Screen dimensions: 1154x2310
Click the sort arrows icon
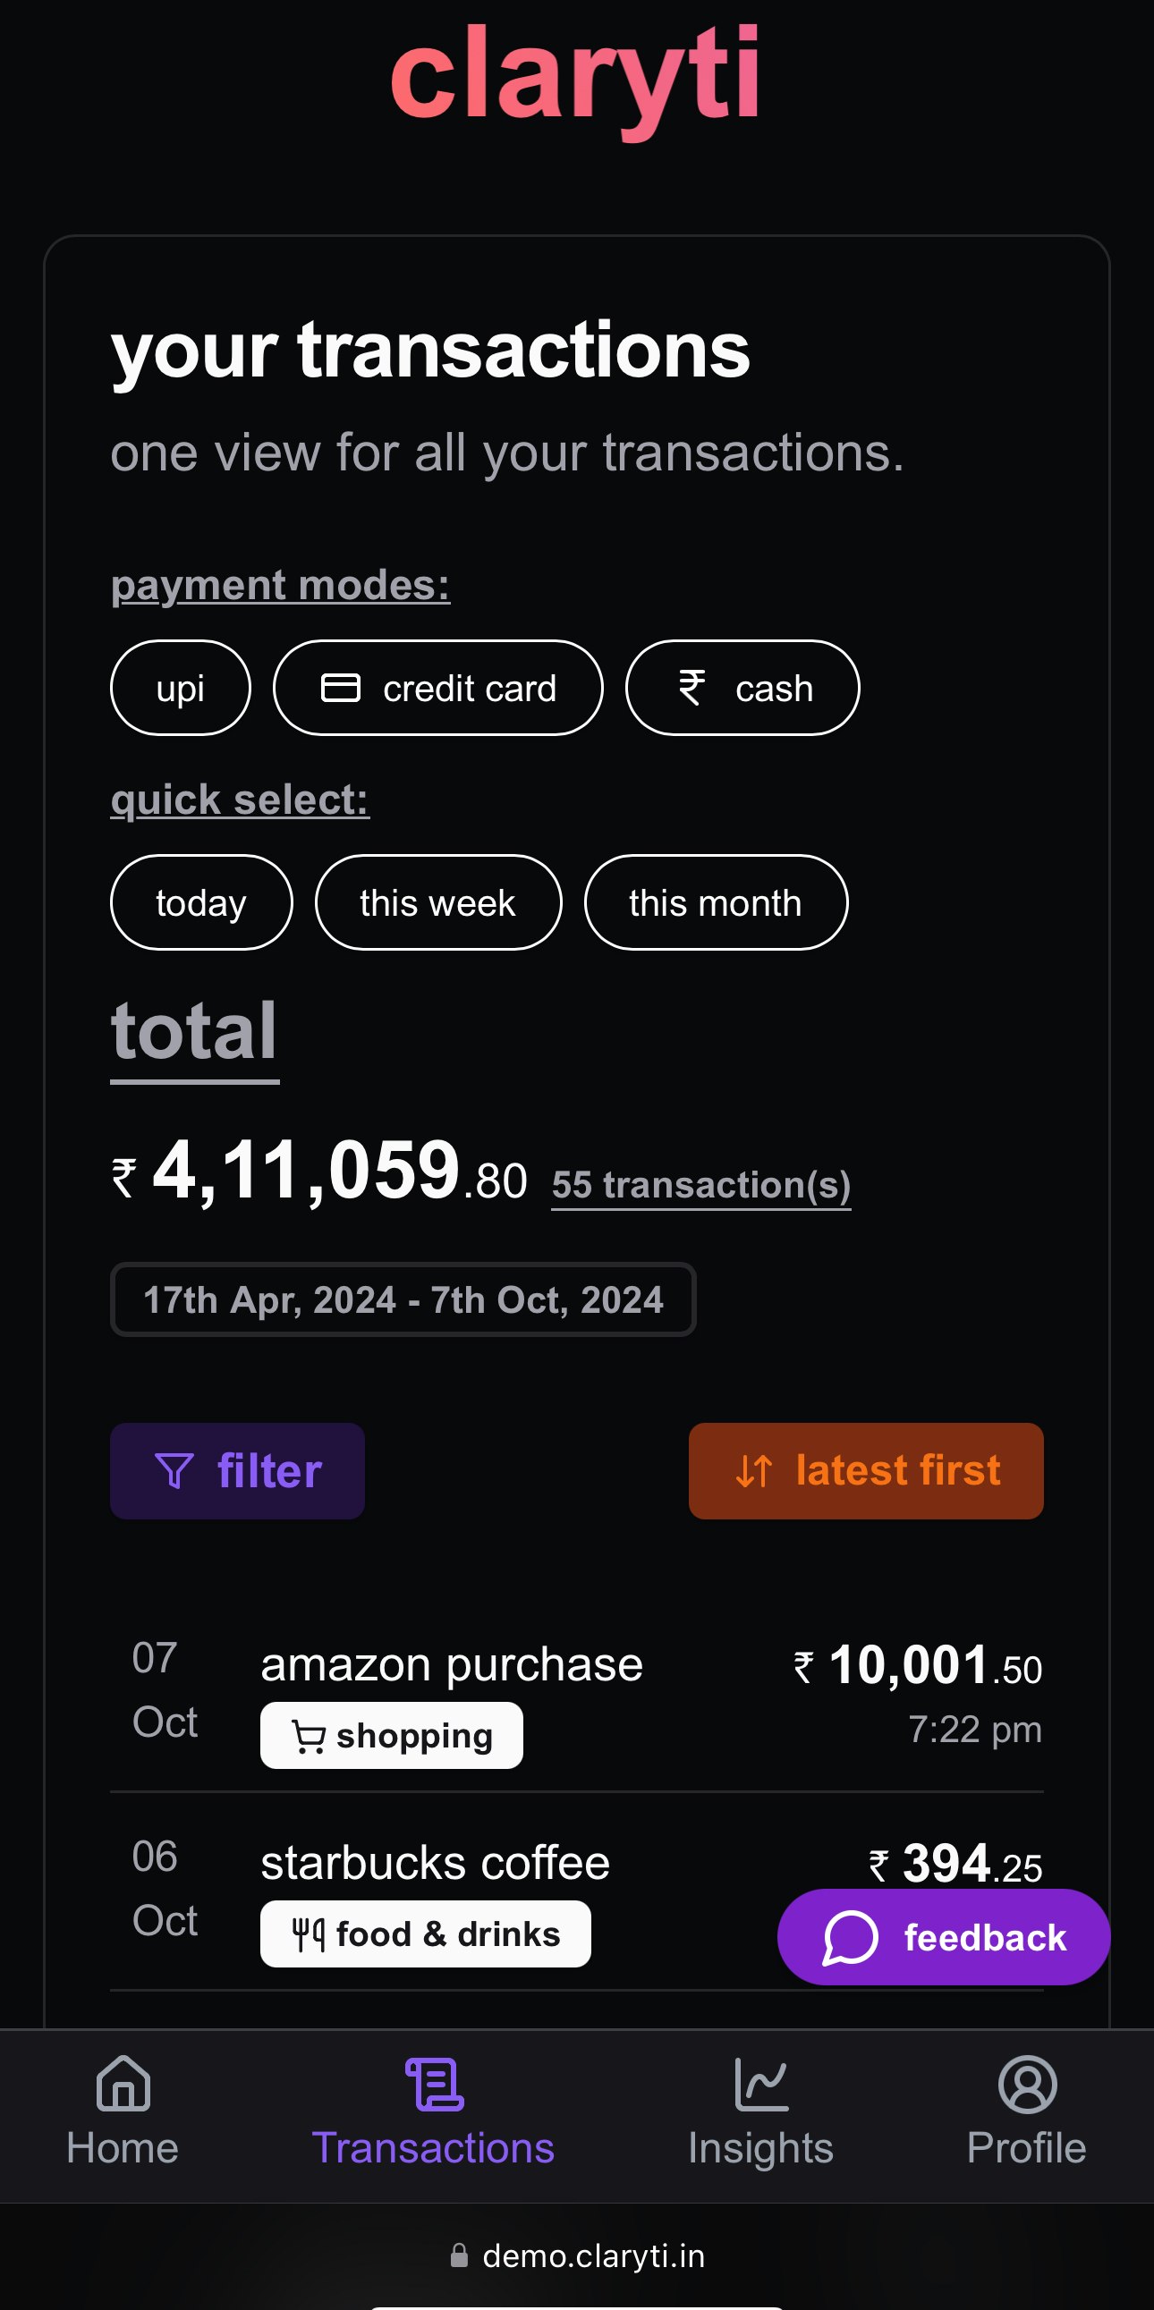753,1470
